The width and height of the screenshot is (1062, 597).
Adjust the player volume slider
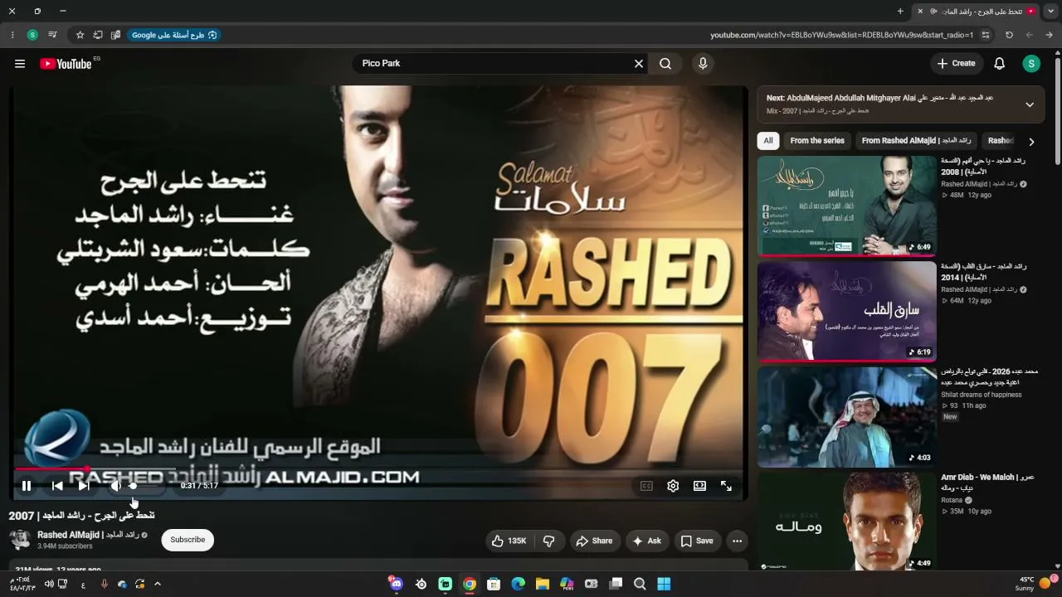[144, 486]
